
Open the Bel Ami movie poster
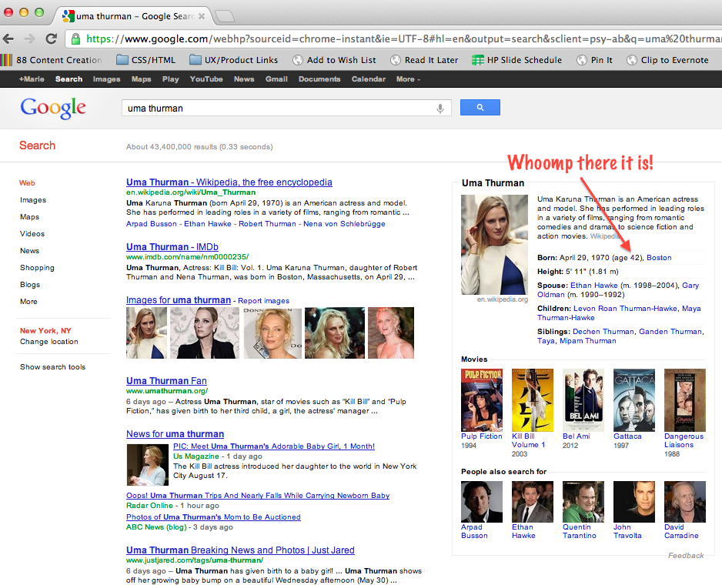point(583,399)
